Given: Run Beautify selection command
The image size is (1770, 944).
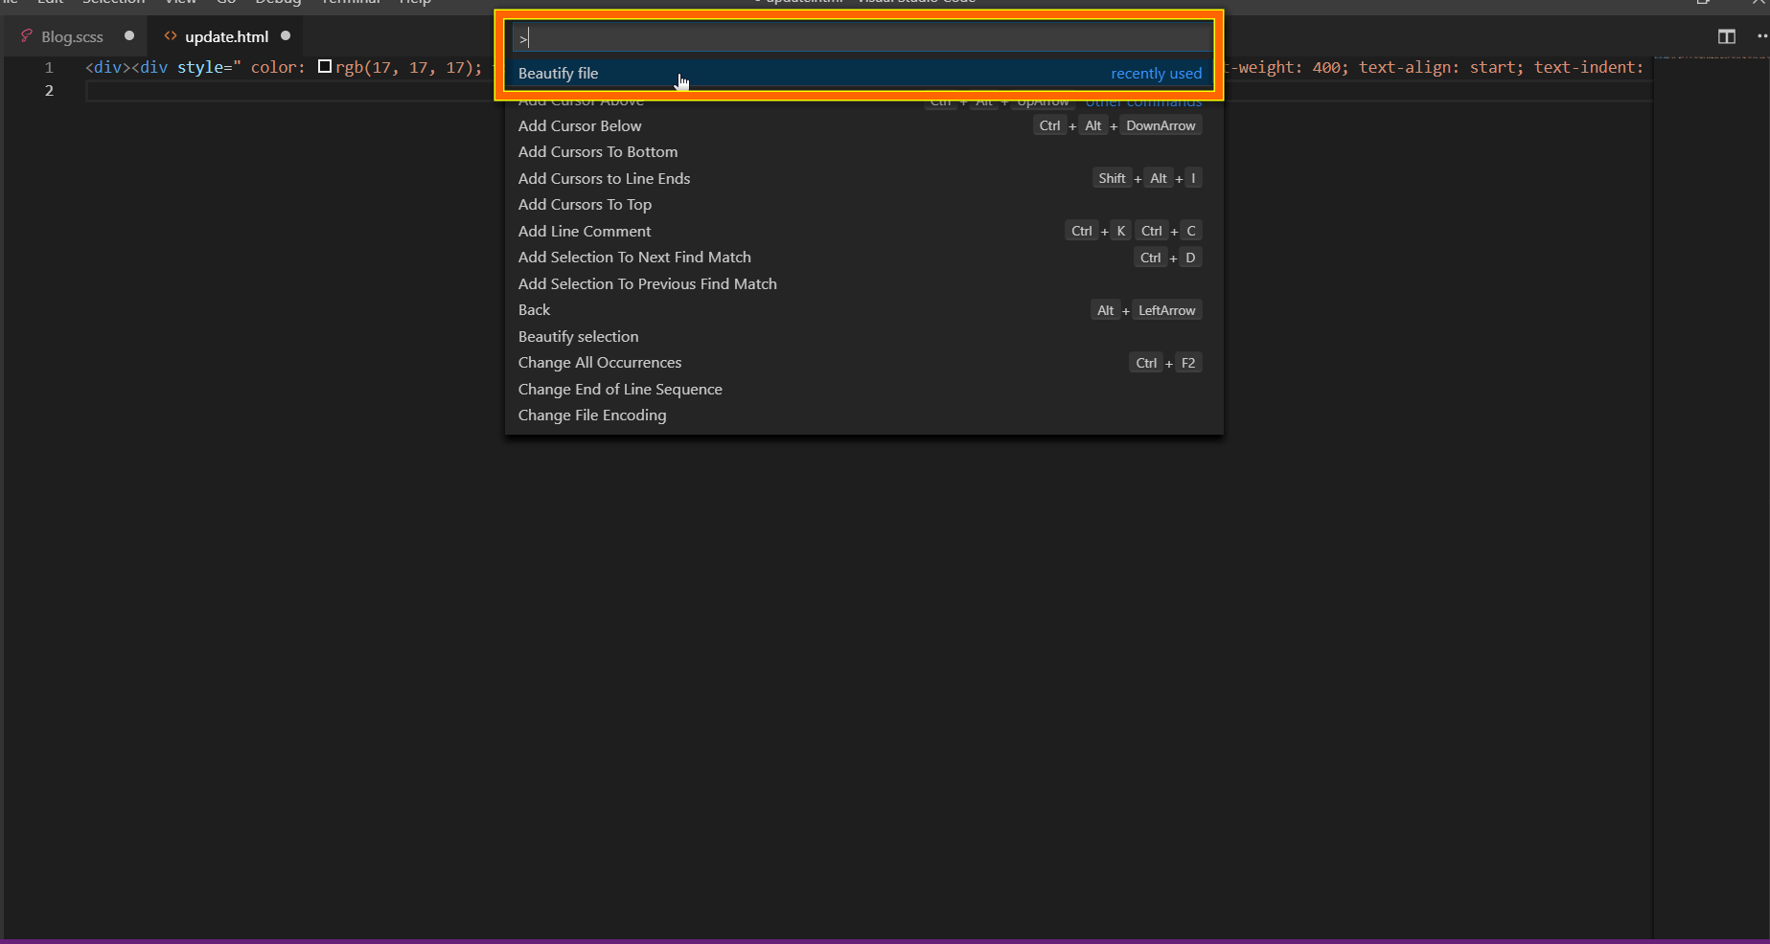Looking at the screenshot, I should click(863, 337).
